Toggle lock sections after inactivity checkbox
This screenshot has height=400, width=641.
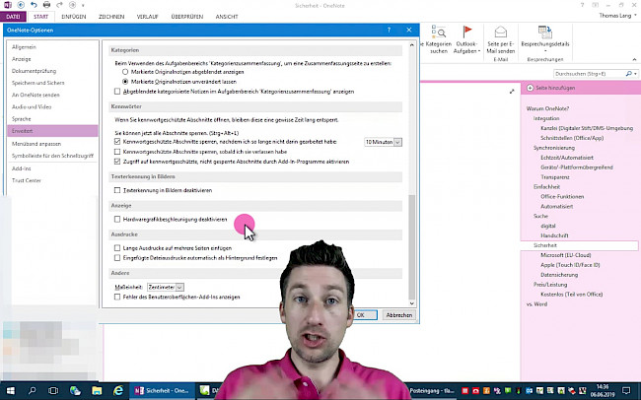coord(117,141)
